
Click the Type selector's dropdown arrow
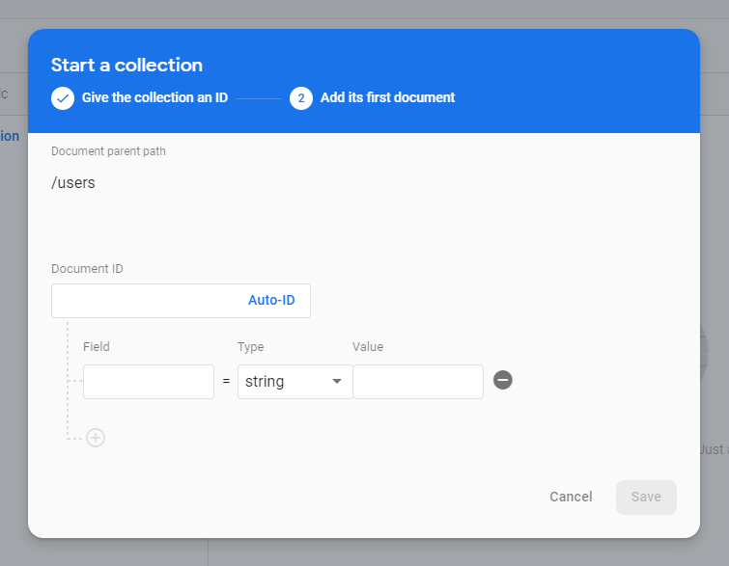337,382
